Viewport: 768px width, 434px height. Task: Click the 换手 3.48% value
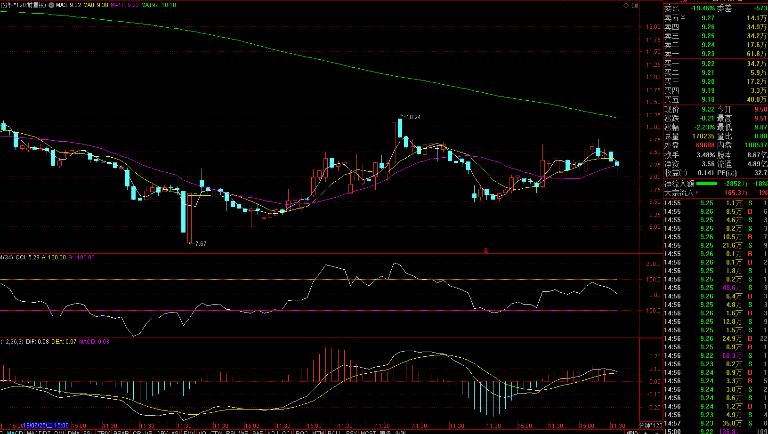click(706, 155)
